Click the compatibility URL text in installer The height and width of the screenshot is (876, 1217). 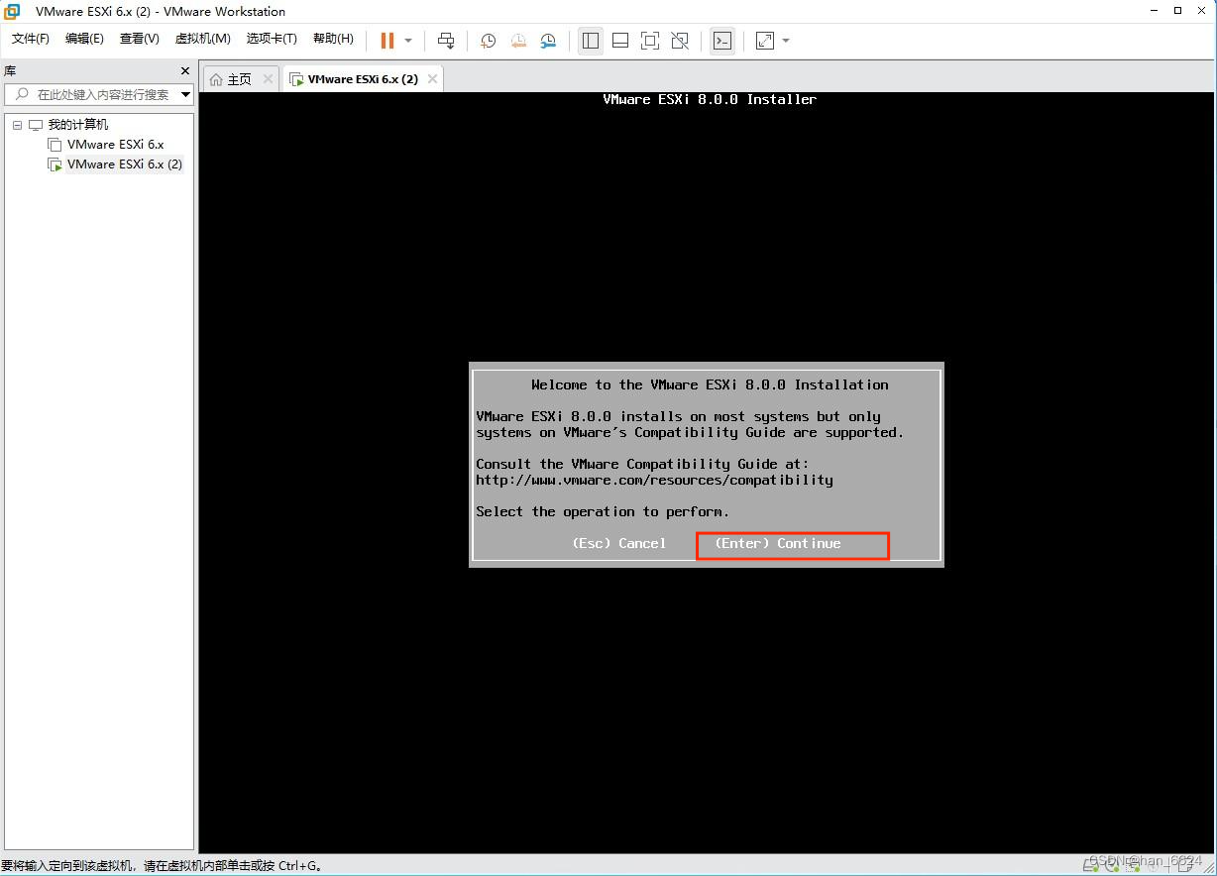click(654, 480)
